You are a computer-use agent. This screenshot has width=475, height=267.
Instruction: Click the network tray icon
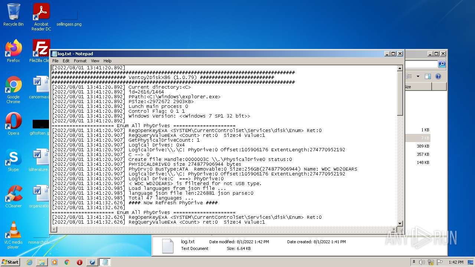431,262
